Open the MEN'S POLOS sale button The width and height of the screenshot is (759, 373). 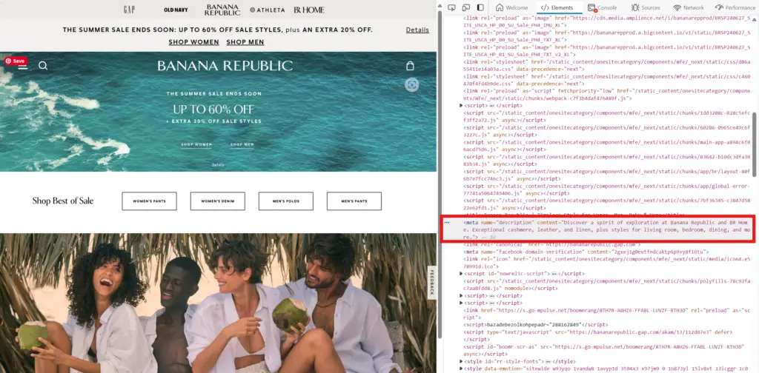(x=285, y=201)
